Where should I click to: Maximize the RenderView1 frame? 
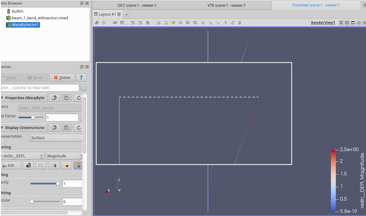[353, 23]
